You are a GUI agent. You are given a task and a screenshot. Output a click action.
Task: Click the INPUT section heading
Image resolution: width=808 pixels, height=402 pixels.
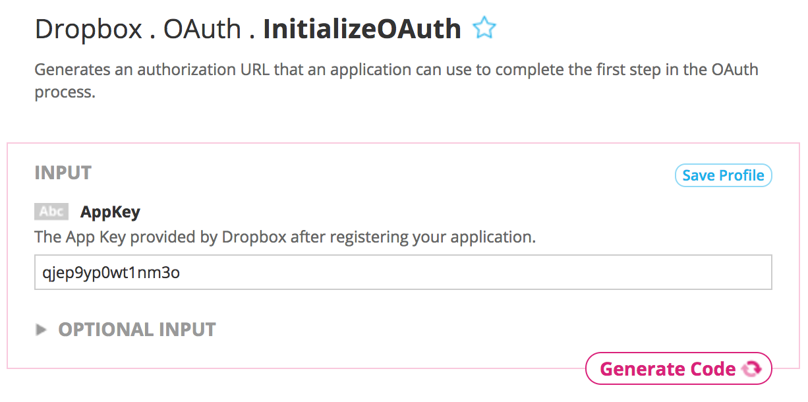[63, 173]
